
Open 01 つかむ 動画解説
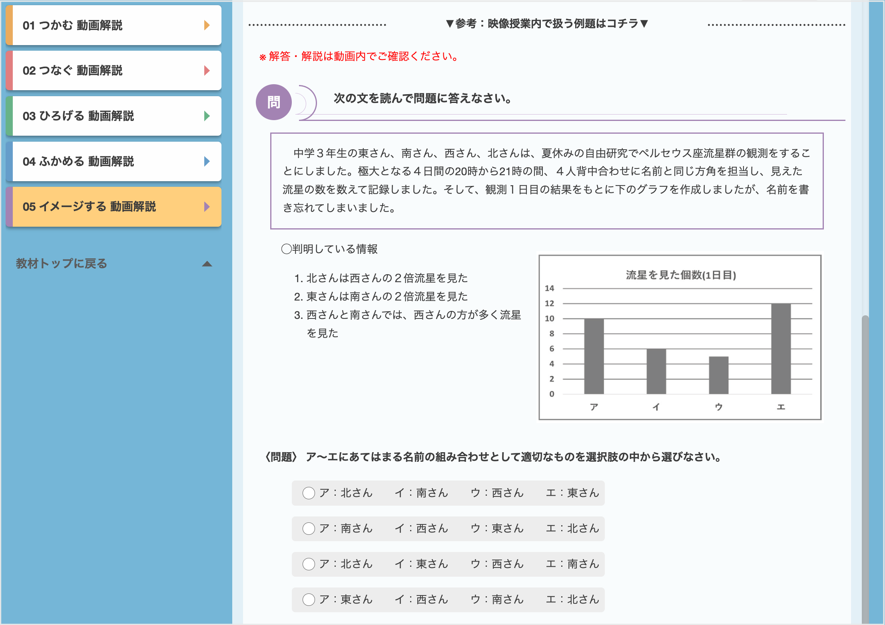point(114,25)
